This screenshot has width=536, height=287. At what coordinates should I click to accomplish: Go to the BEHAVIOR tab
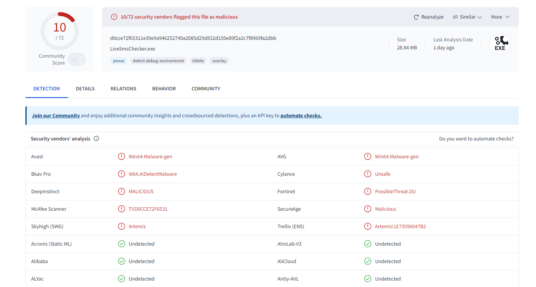click(164, 88)
